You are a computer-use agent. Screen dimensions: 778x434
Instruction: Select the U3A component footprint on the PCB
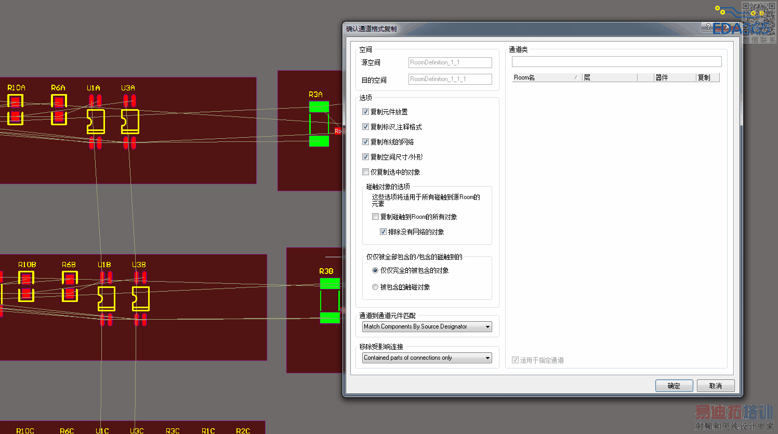click(x=130, y=122)
